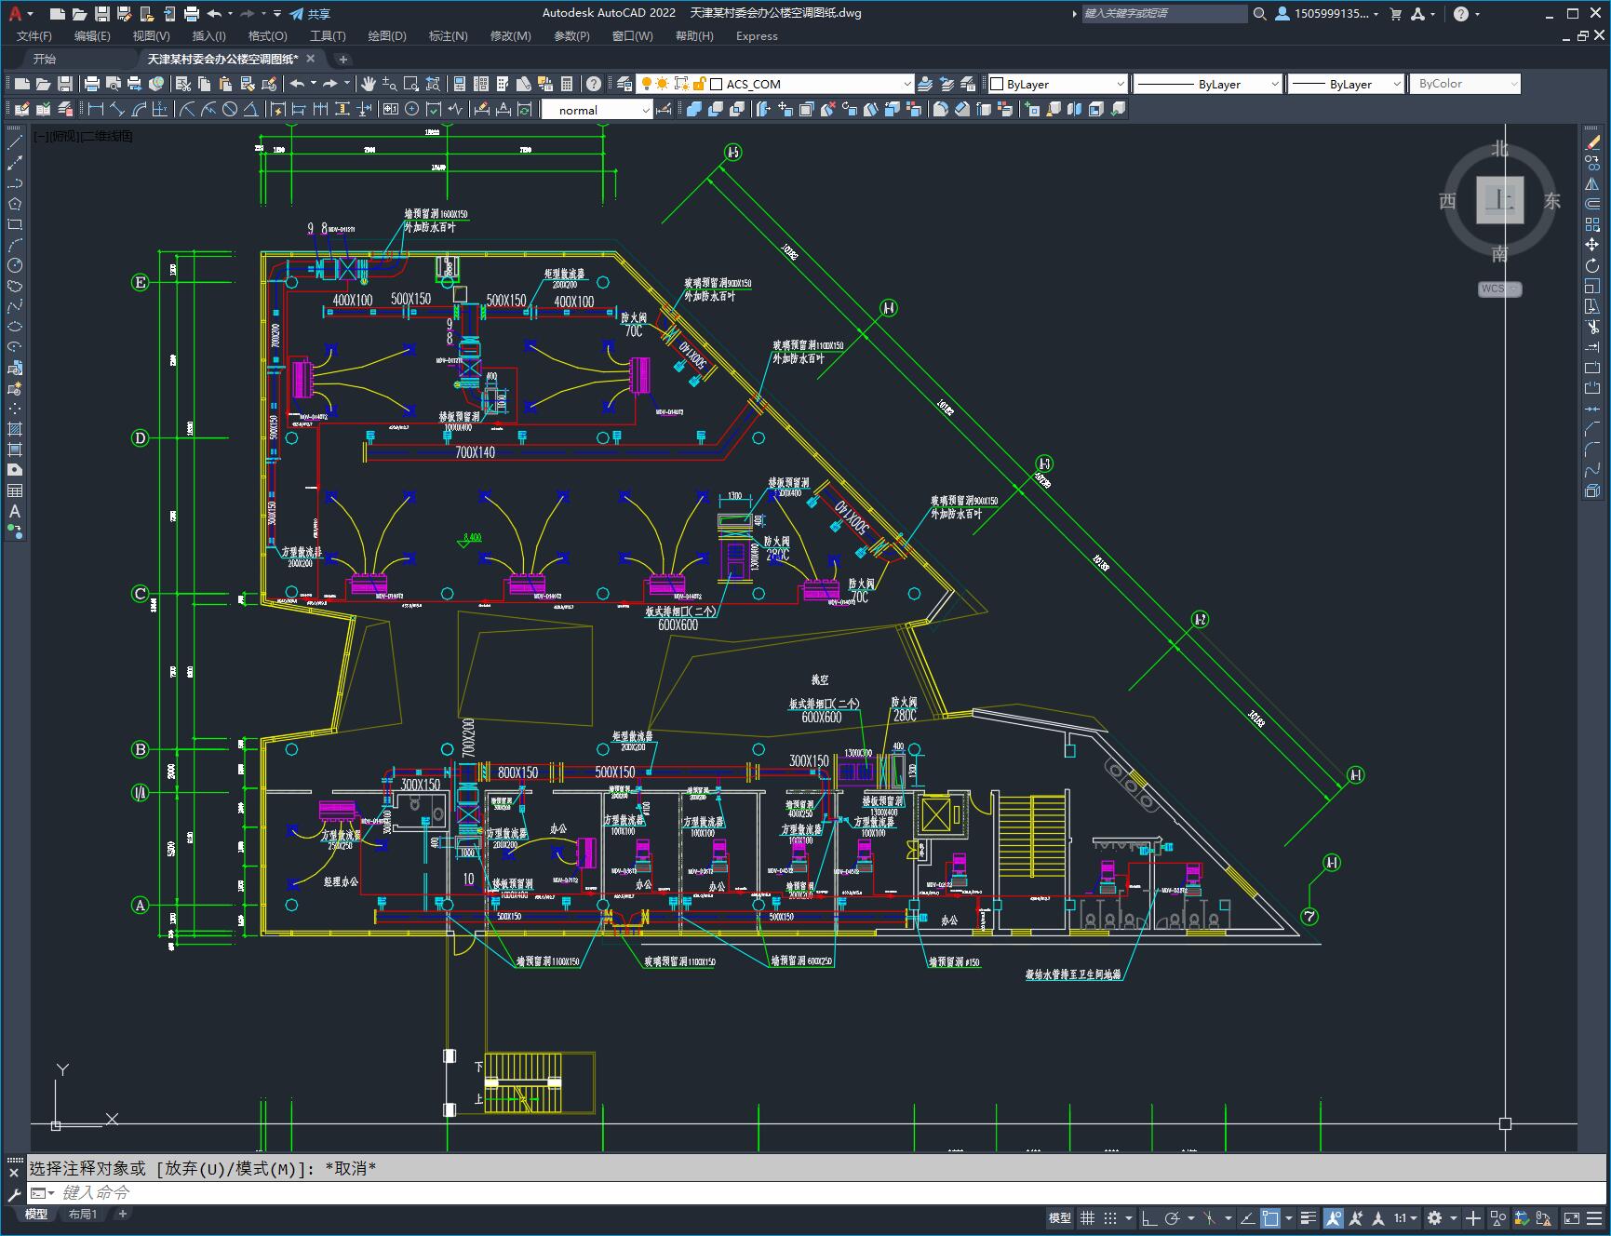Toggle annotation visibility in status bar

click(1334, 1217)
